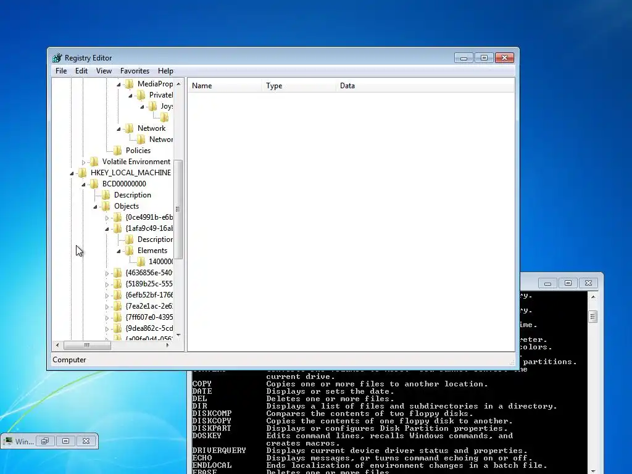This screenshot has width=632, height=474.
Task: Open the Help menu
Action: click(165, 71)
